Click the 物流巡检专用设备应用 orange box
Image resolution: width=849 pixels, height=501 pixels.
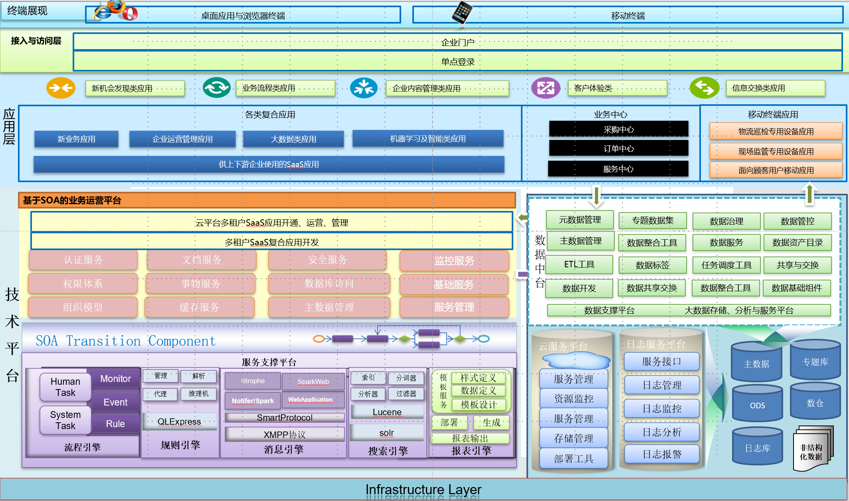(776, 131)
